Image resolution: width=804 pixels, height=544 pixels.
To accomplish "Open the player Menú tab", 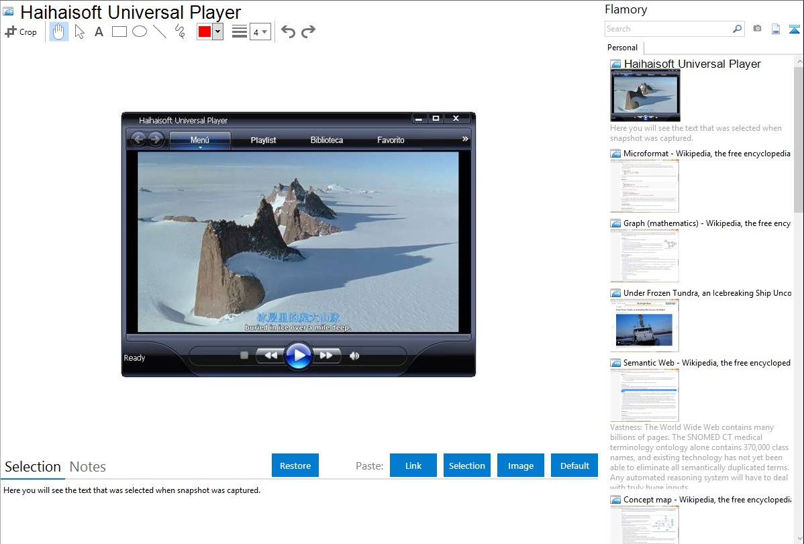I will 200,140.
